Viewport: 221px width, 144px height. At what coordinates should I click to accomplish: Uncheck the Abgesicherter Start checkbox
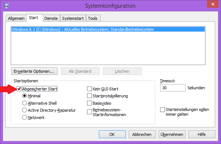(19, 89)
